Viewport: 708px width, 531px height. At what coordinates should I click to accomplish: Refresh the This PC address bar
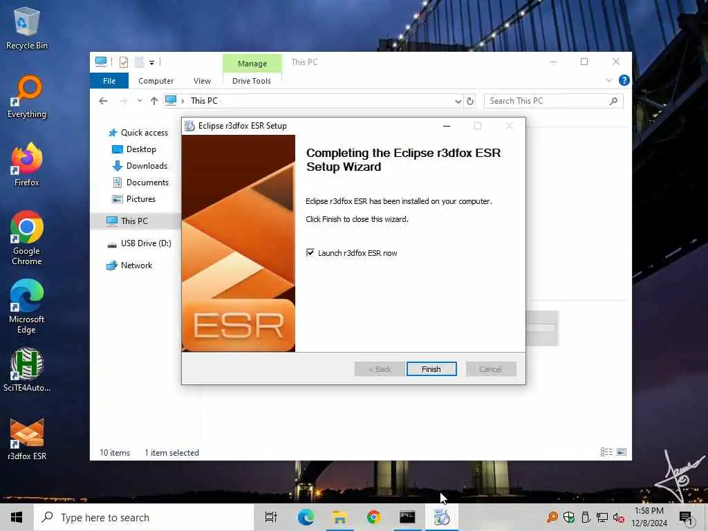pos(470,101)
